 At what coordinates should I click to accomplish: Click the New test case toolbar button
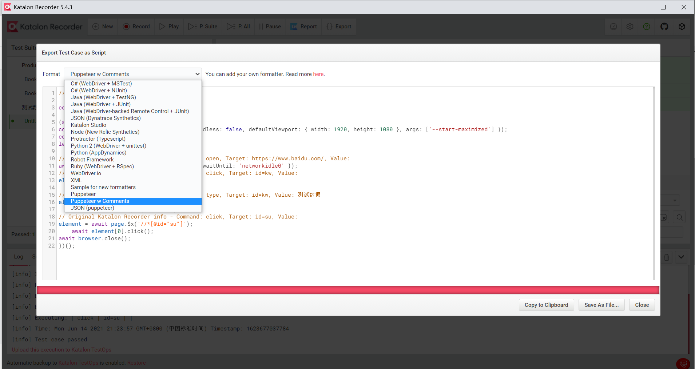click(x=103, y=27)
